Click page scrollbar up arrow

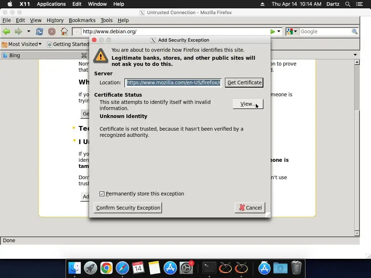click(357, 62)
